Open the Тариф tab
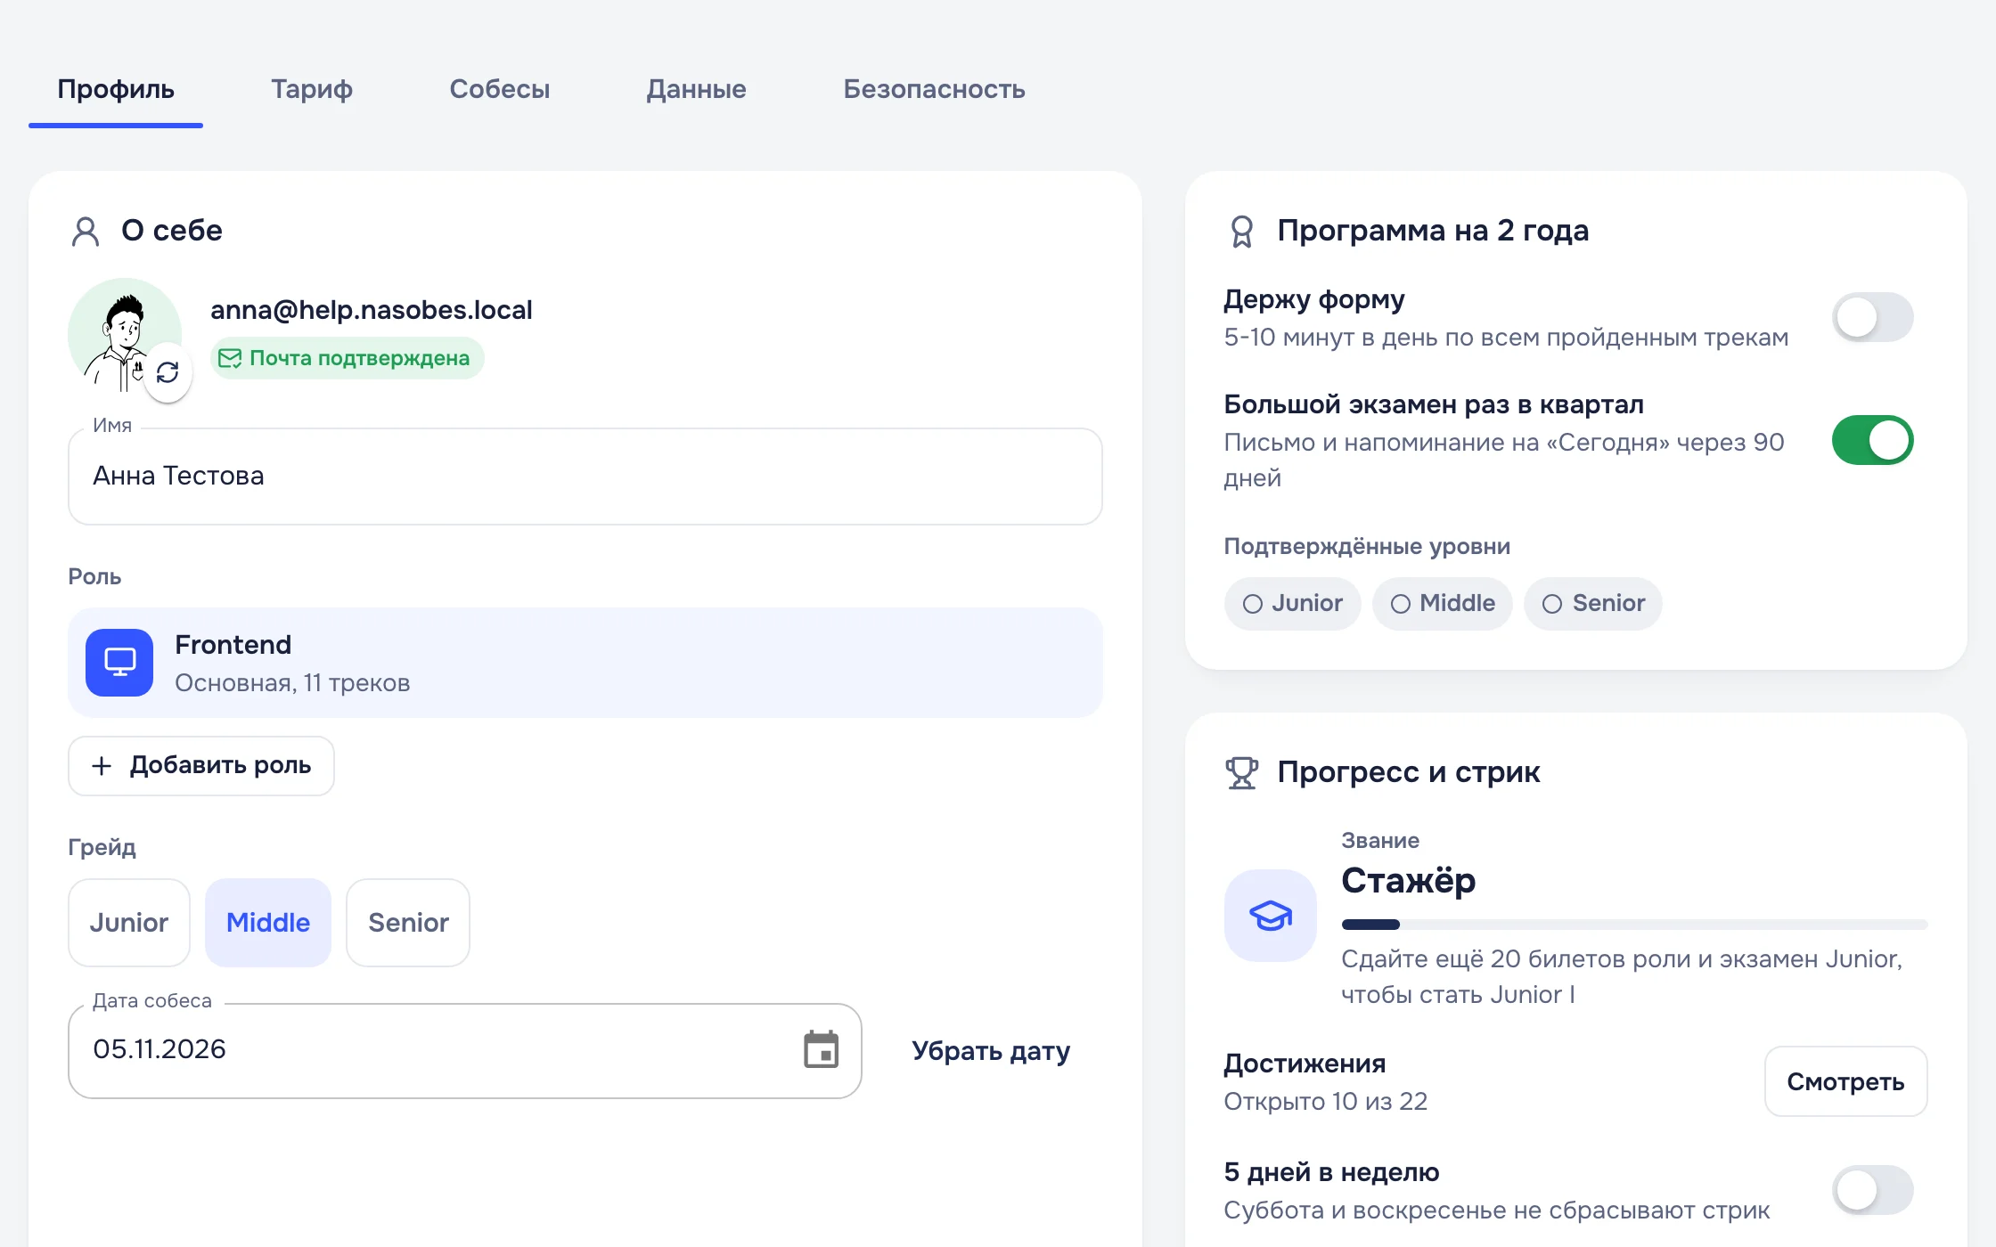 click(x=312, y=89)
